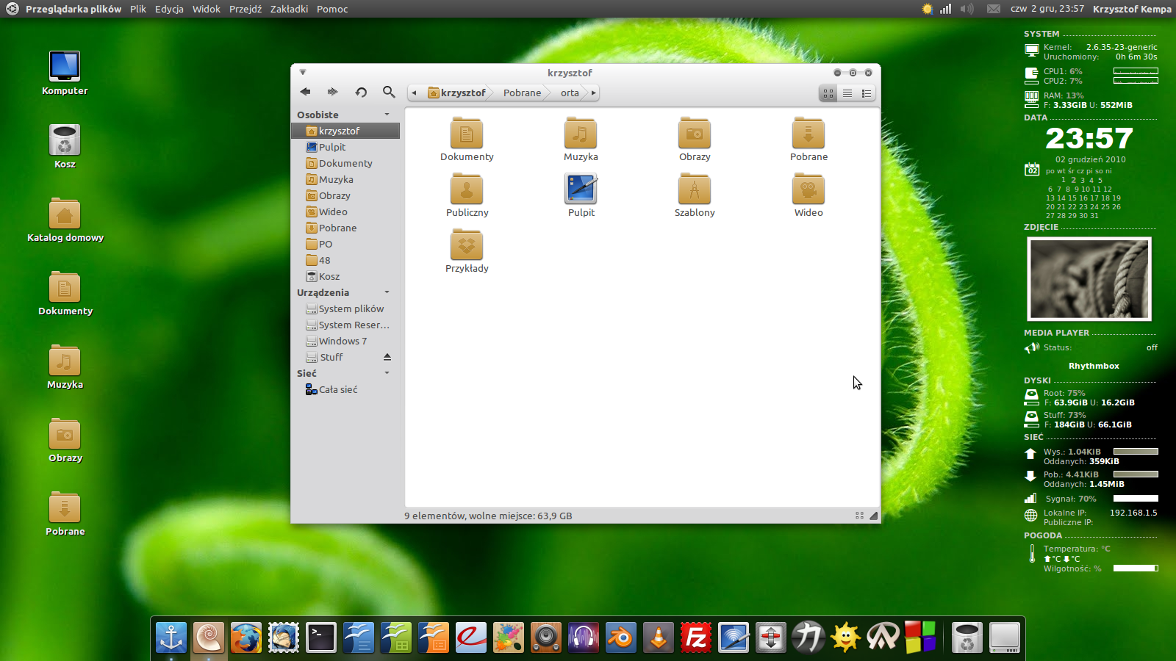1176x661 pixels.
Task: Collapse the Osobiste sidebar section
Action: click(387, 115)
